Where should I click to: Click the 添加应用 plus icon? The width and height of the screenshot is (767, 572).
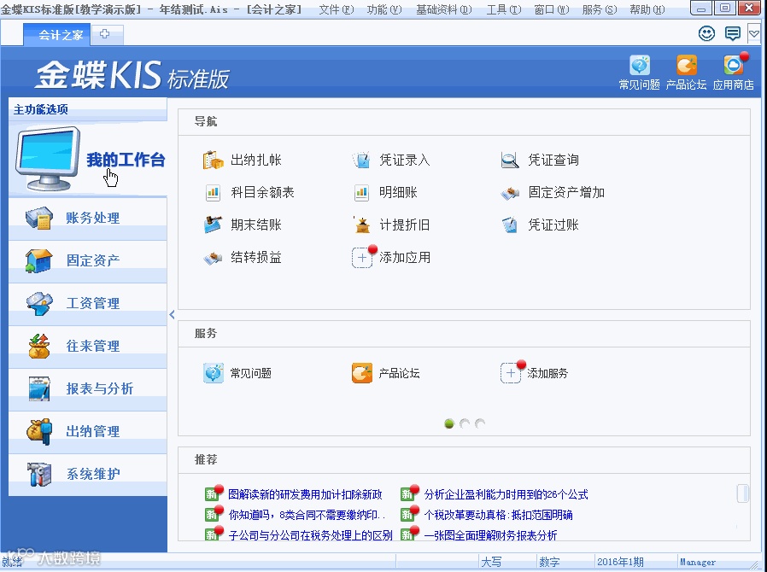click(362, 258)
